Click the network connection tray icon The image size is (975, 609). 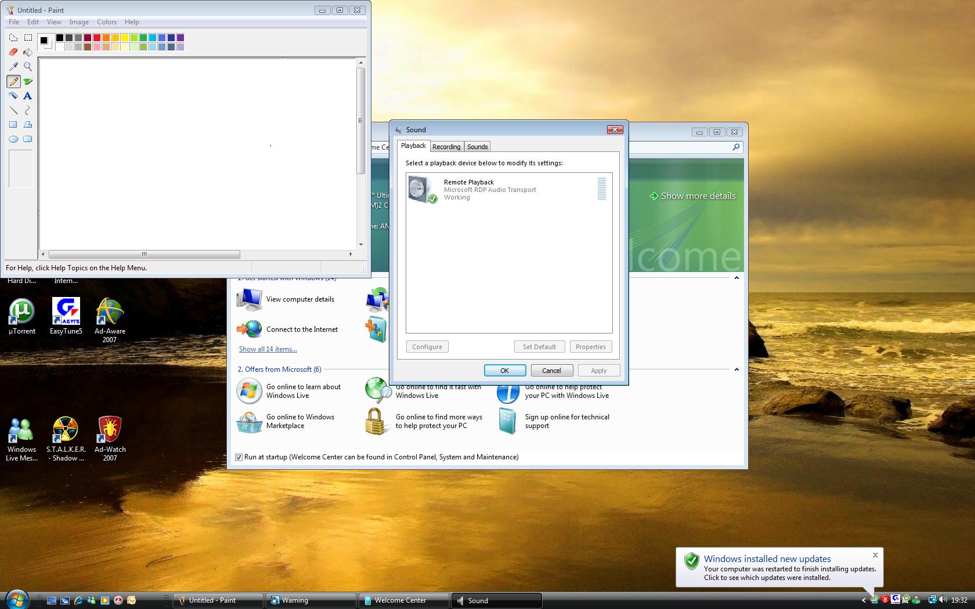point(931,600)
